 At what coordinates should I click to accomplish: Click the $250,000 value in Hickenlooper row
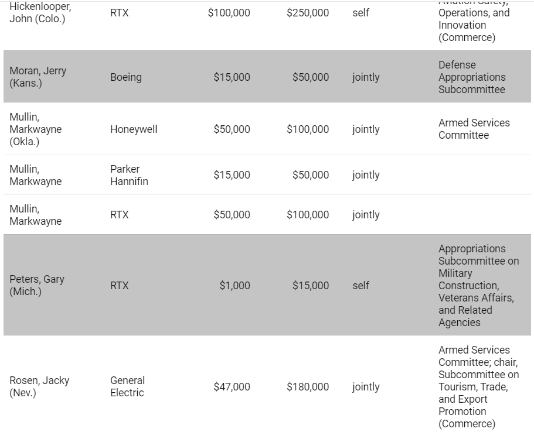(308, 13)
